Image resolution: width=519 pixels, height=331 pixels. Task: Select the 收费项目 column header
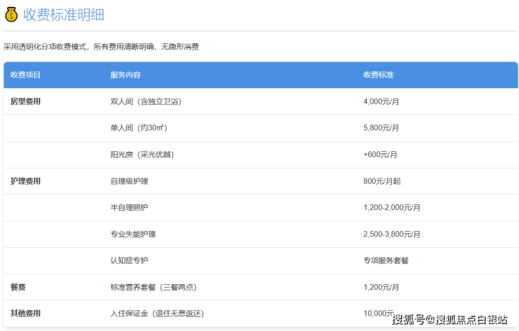25,75
